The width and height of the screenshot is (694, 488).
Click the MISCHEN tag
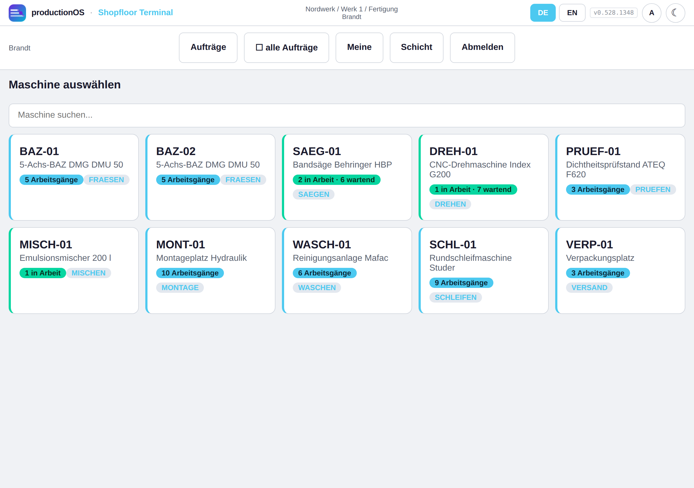coord(88,273)
